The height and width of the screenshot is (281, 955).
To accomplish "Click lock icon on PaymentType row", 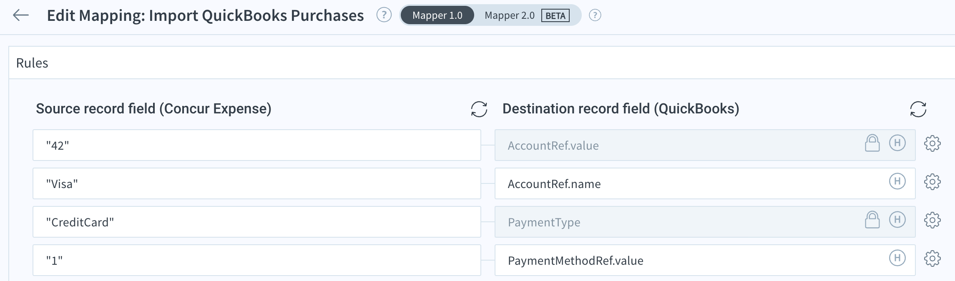I will [x=872, y=220].
